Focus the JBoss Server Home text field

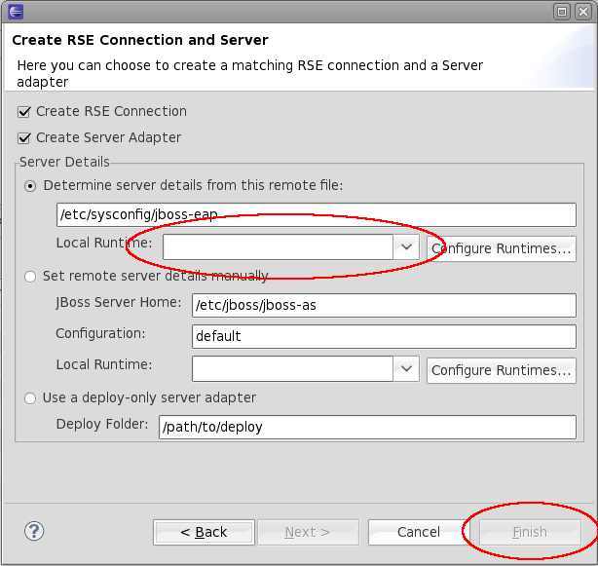point(384,306)
